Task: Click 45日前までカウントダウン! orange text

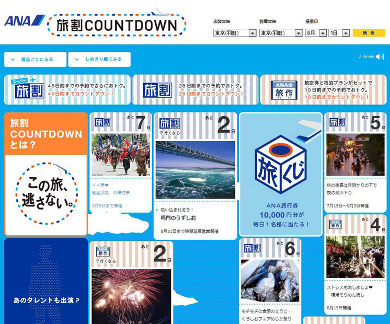Action: pos(81,94)
